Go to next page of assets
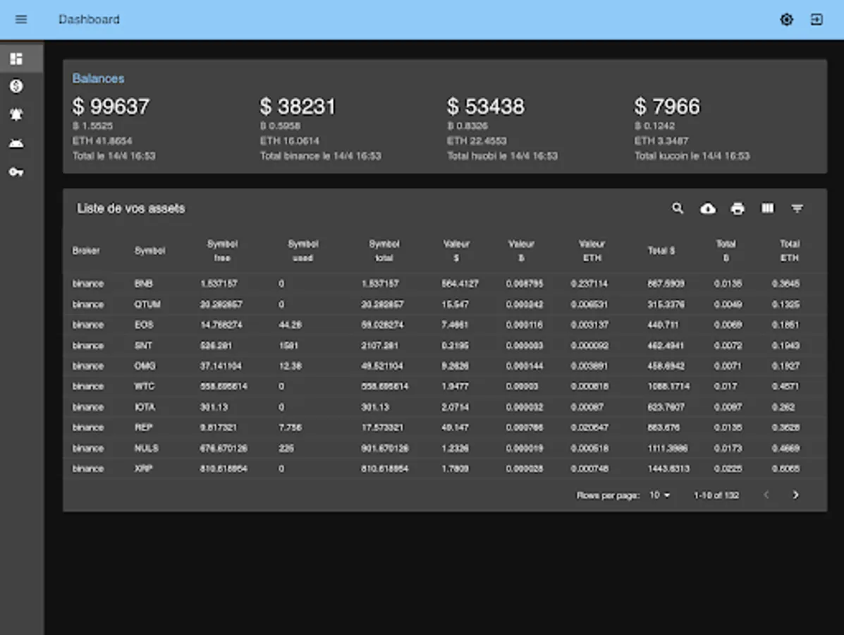The image size is (844, 635). click(795, 495)
